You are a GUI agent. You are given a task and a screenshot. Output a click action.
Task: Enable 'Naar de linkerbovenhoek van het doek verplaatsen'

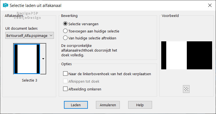(x=65, y=74)
